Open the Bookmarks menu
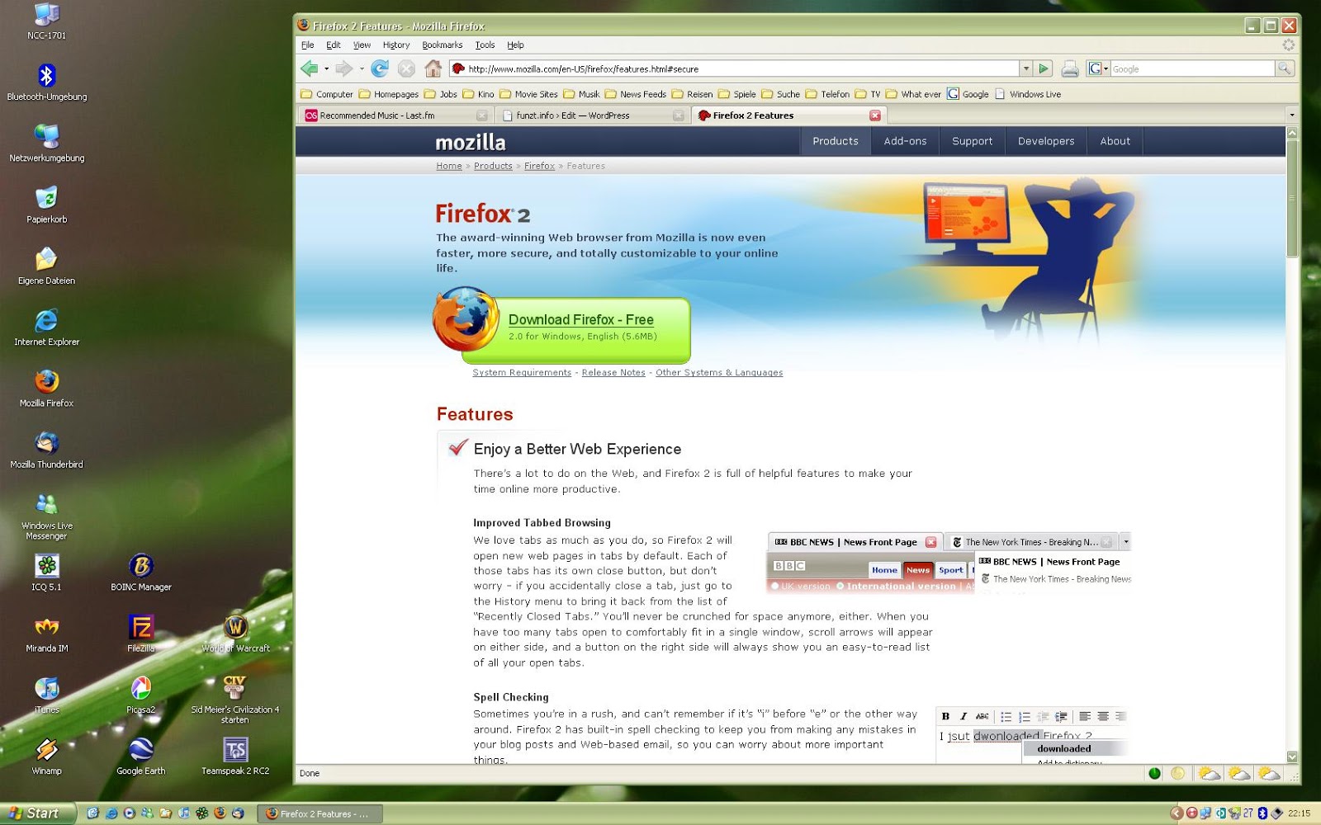Screen dimensions: 1321x825 (442, 45)
